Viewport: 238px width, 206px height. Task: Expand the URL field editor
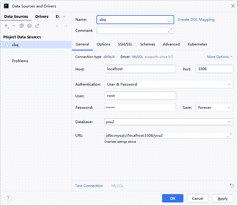pyautogui.click(x=229, y=135)
